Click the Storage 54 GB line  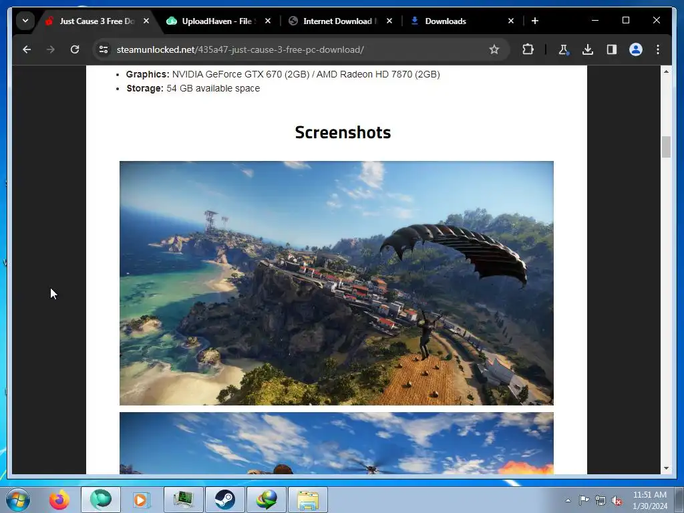[193, 88]
